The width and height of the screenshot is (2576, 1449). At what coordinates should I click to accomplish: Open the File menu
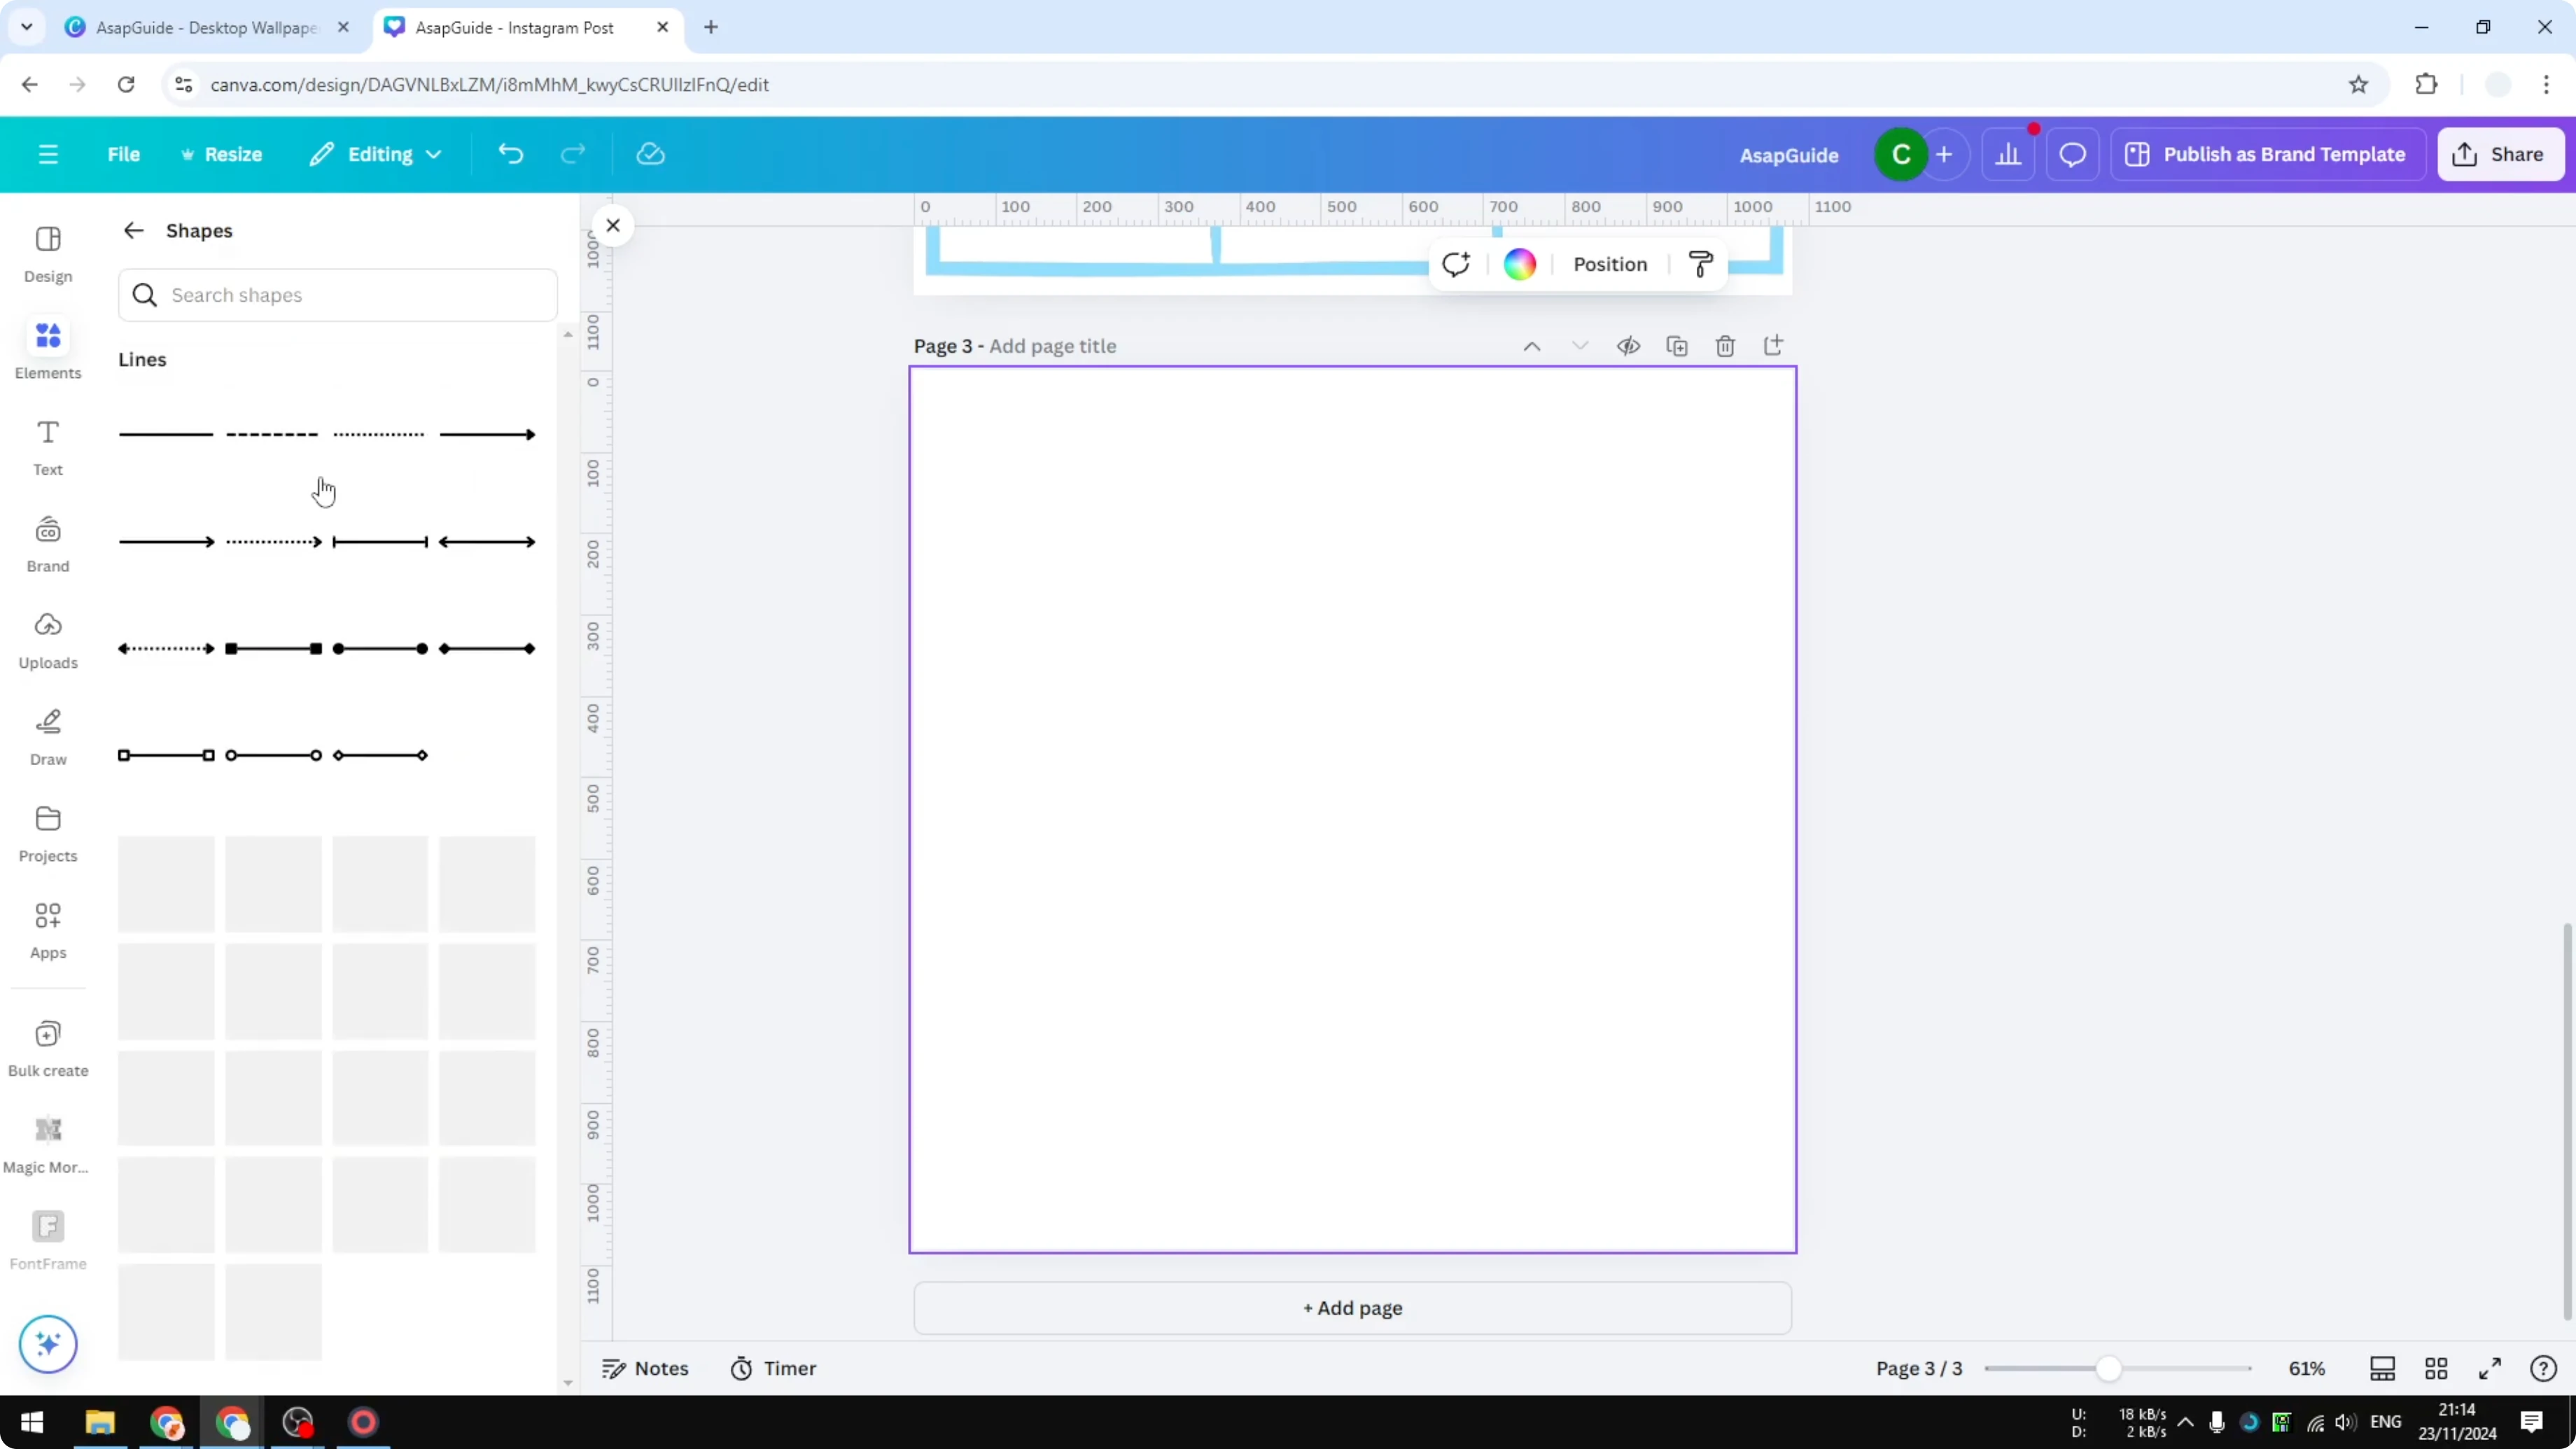pyautogui.click(x=124, y=154)
